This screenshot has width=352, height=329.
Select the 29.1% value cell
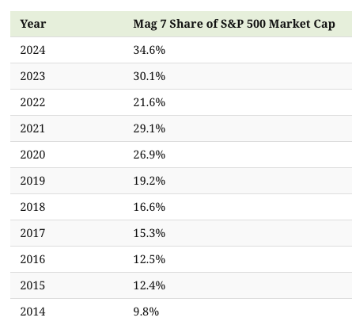tap(150, 128)
